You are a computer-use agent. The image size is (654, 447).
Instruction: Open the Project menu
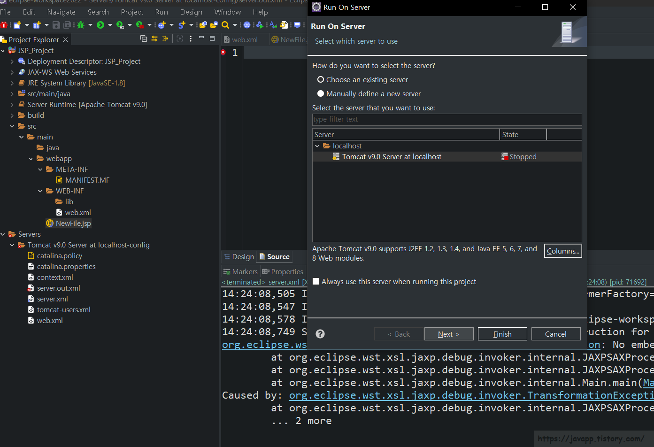click(x=132, y=12)
